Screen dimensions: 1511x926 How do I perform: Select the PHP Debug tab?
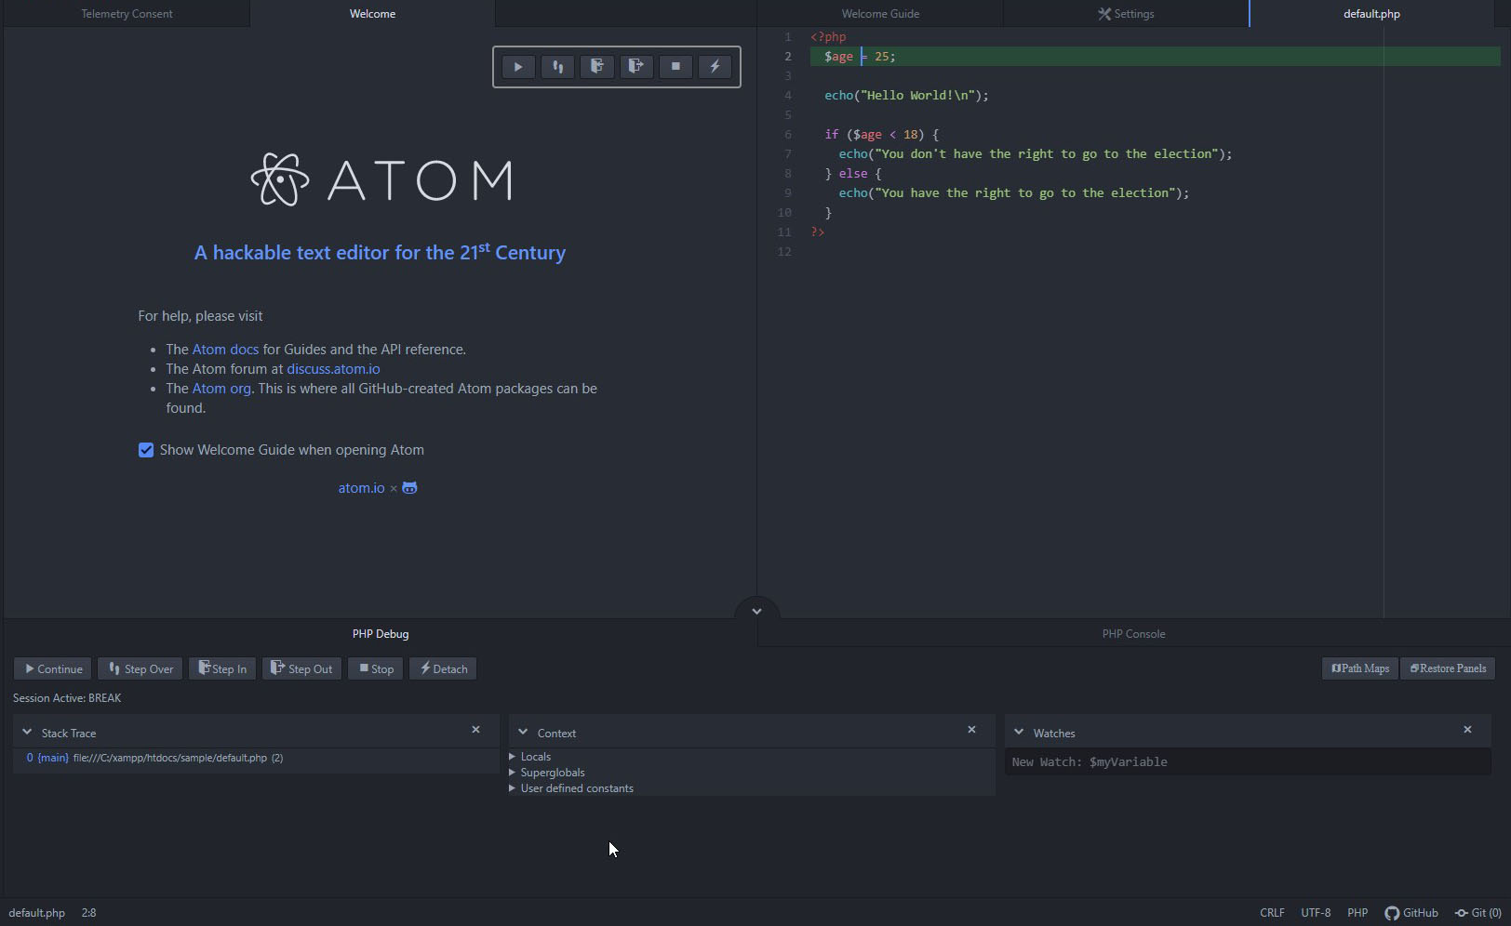[381, 634]
